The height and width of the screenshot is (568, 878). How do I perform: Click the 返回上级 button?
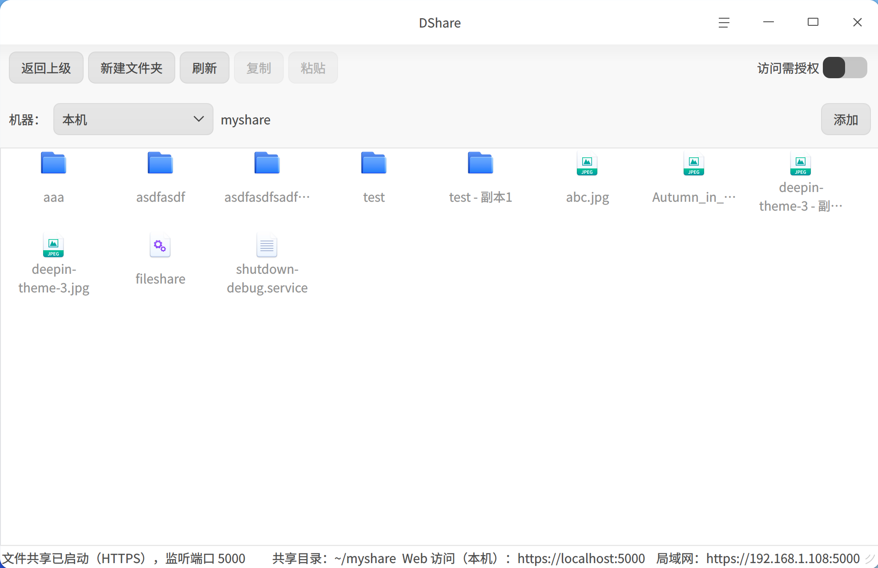pos(46,68)
